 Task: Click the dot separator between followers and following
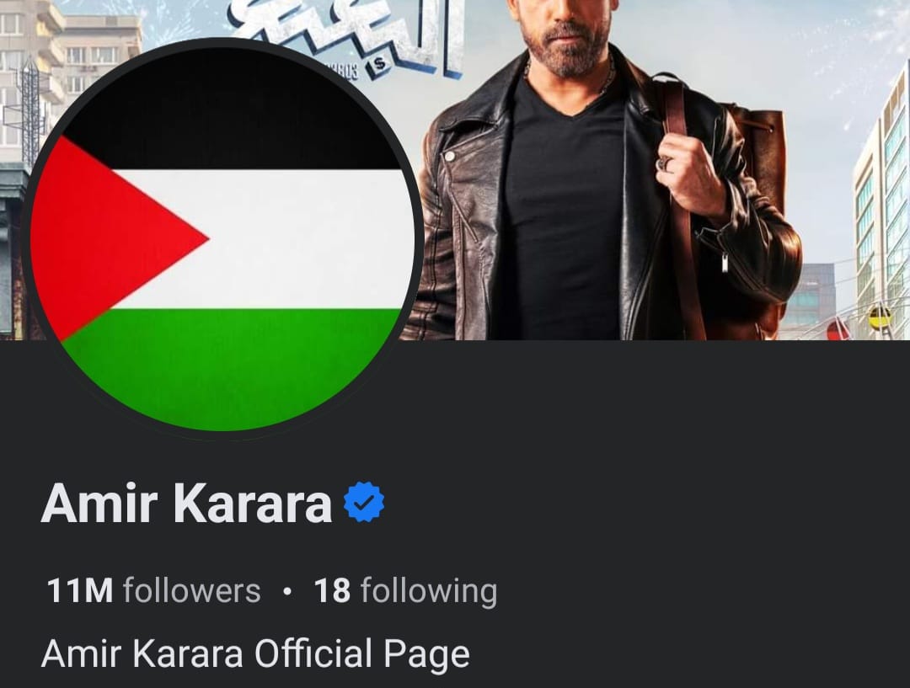coord(286,592)
